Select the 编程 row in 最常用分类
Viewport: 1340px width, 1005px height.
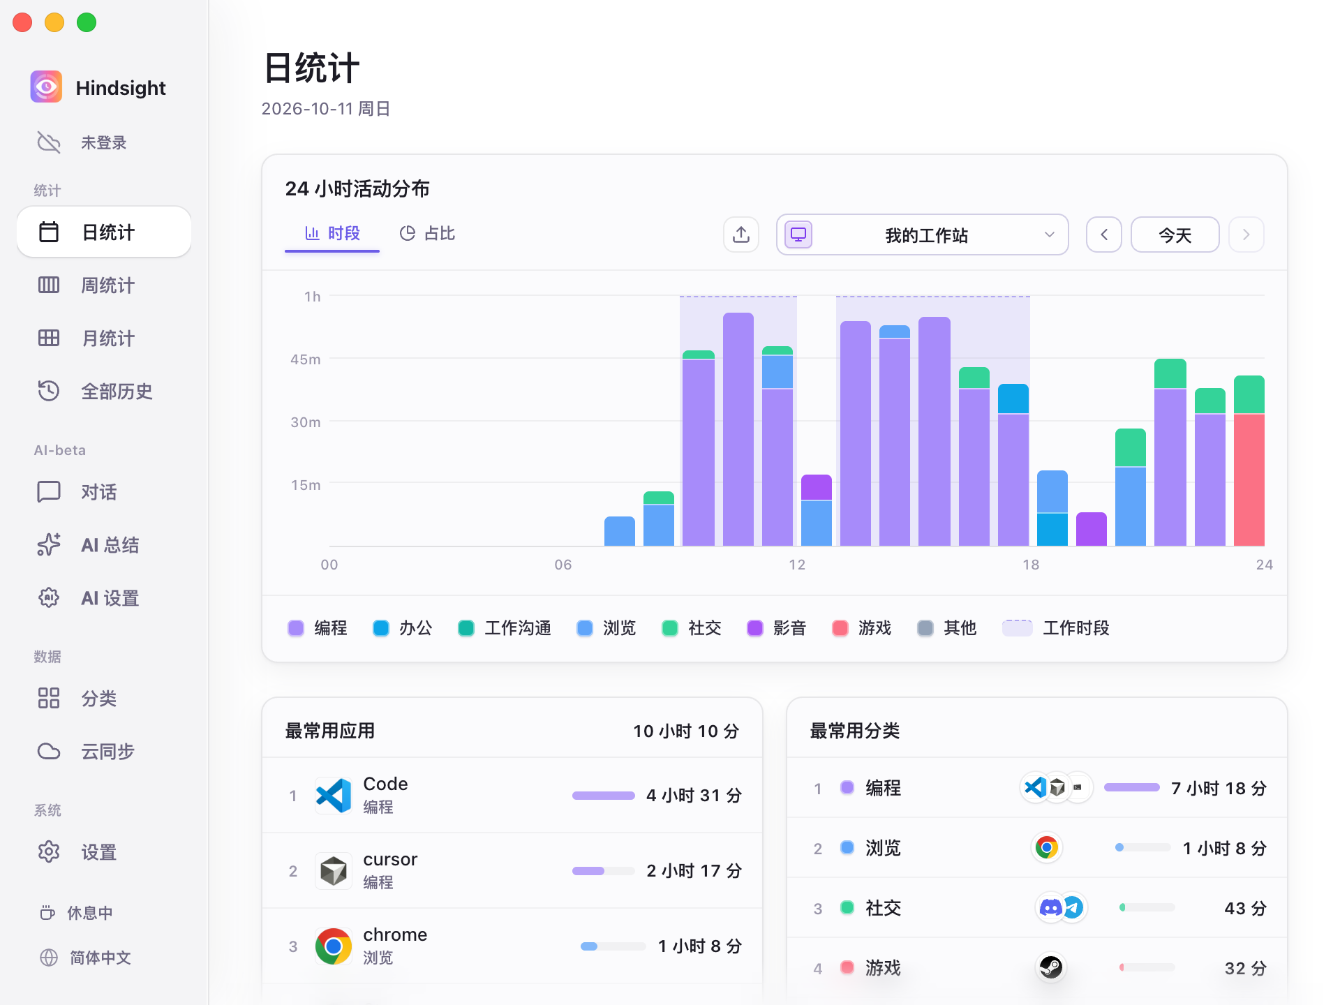point(1037,788)
